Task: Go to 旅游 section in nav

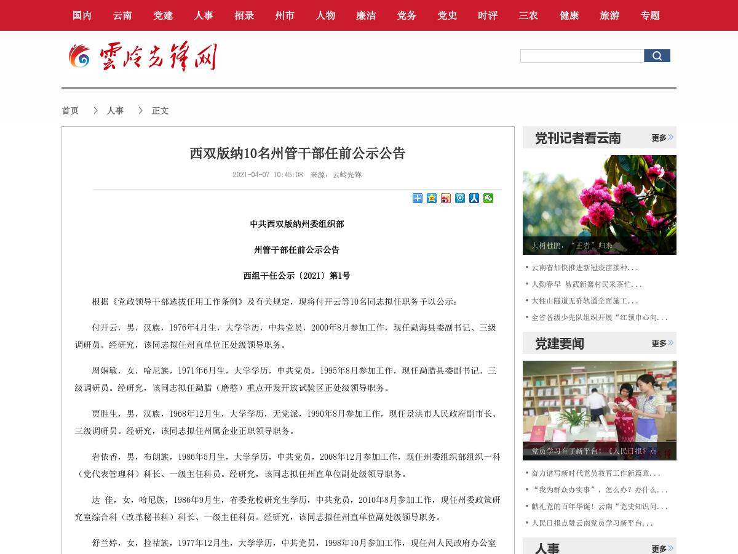Action: (609, 15)
